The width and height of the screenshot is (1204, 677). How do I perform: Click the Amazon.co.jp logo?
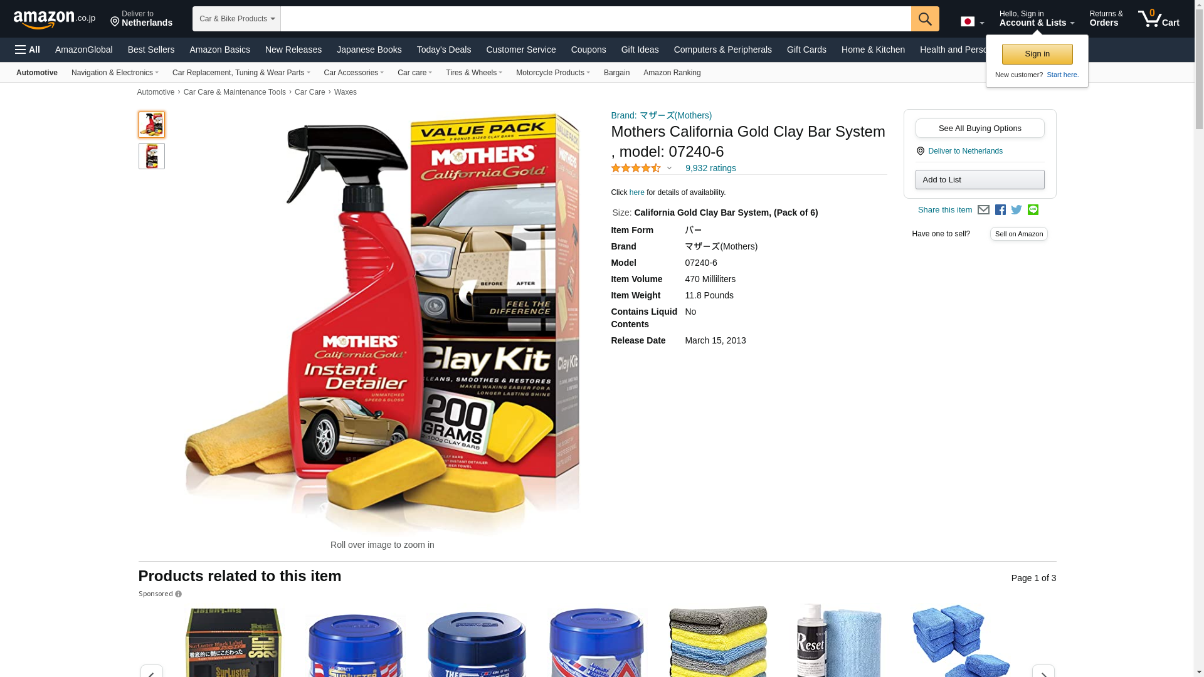click(x=55, y=19)
